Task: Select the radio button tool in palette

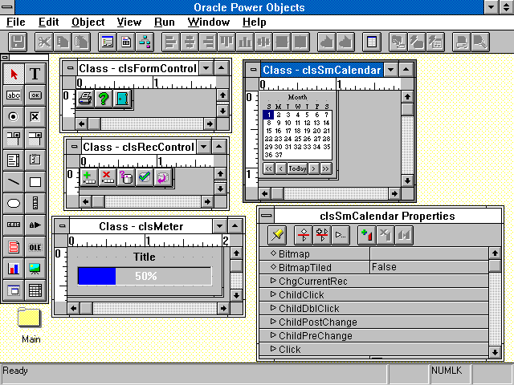Action: pyautogui.click(x=14, y=117)
